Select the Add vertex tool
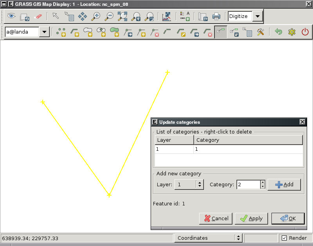Image resolution: width=313 pixels, height=246 pixels. pos(141,32)
